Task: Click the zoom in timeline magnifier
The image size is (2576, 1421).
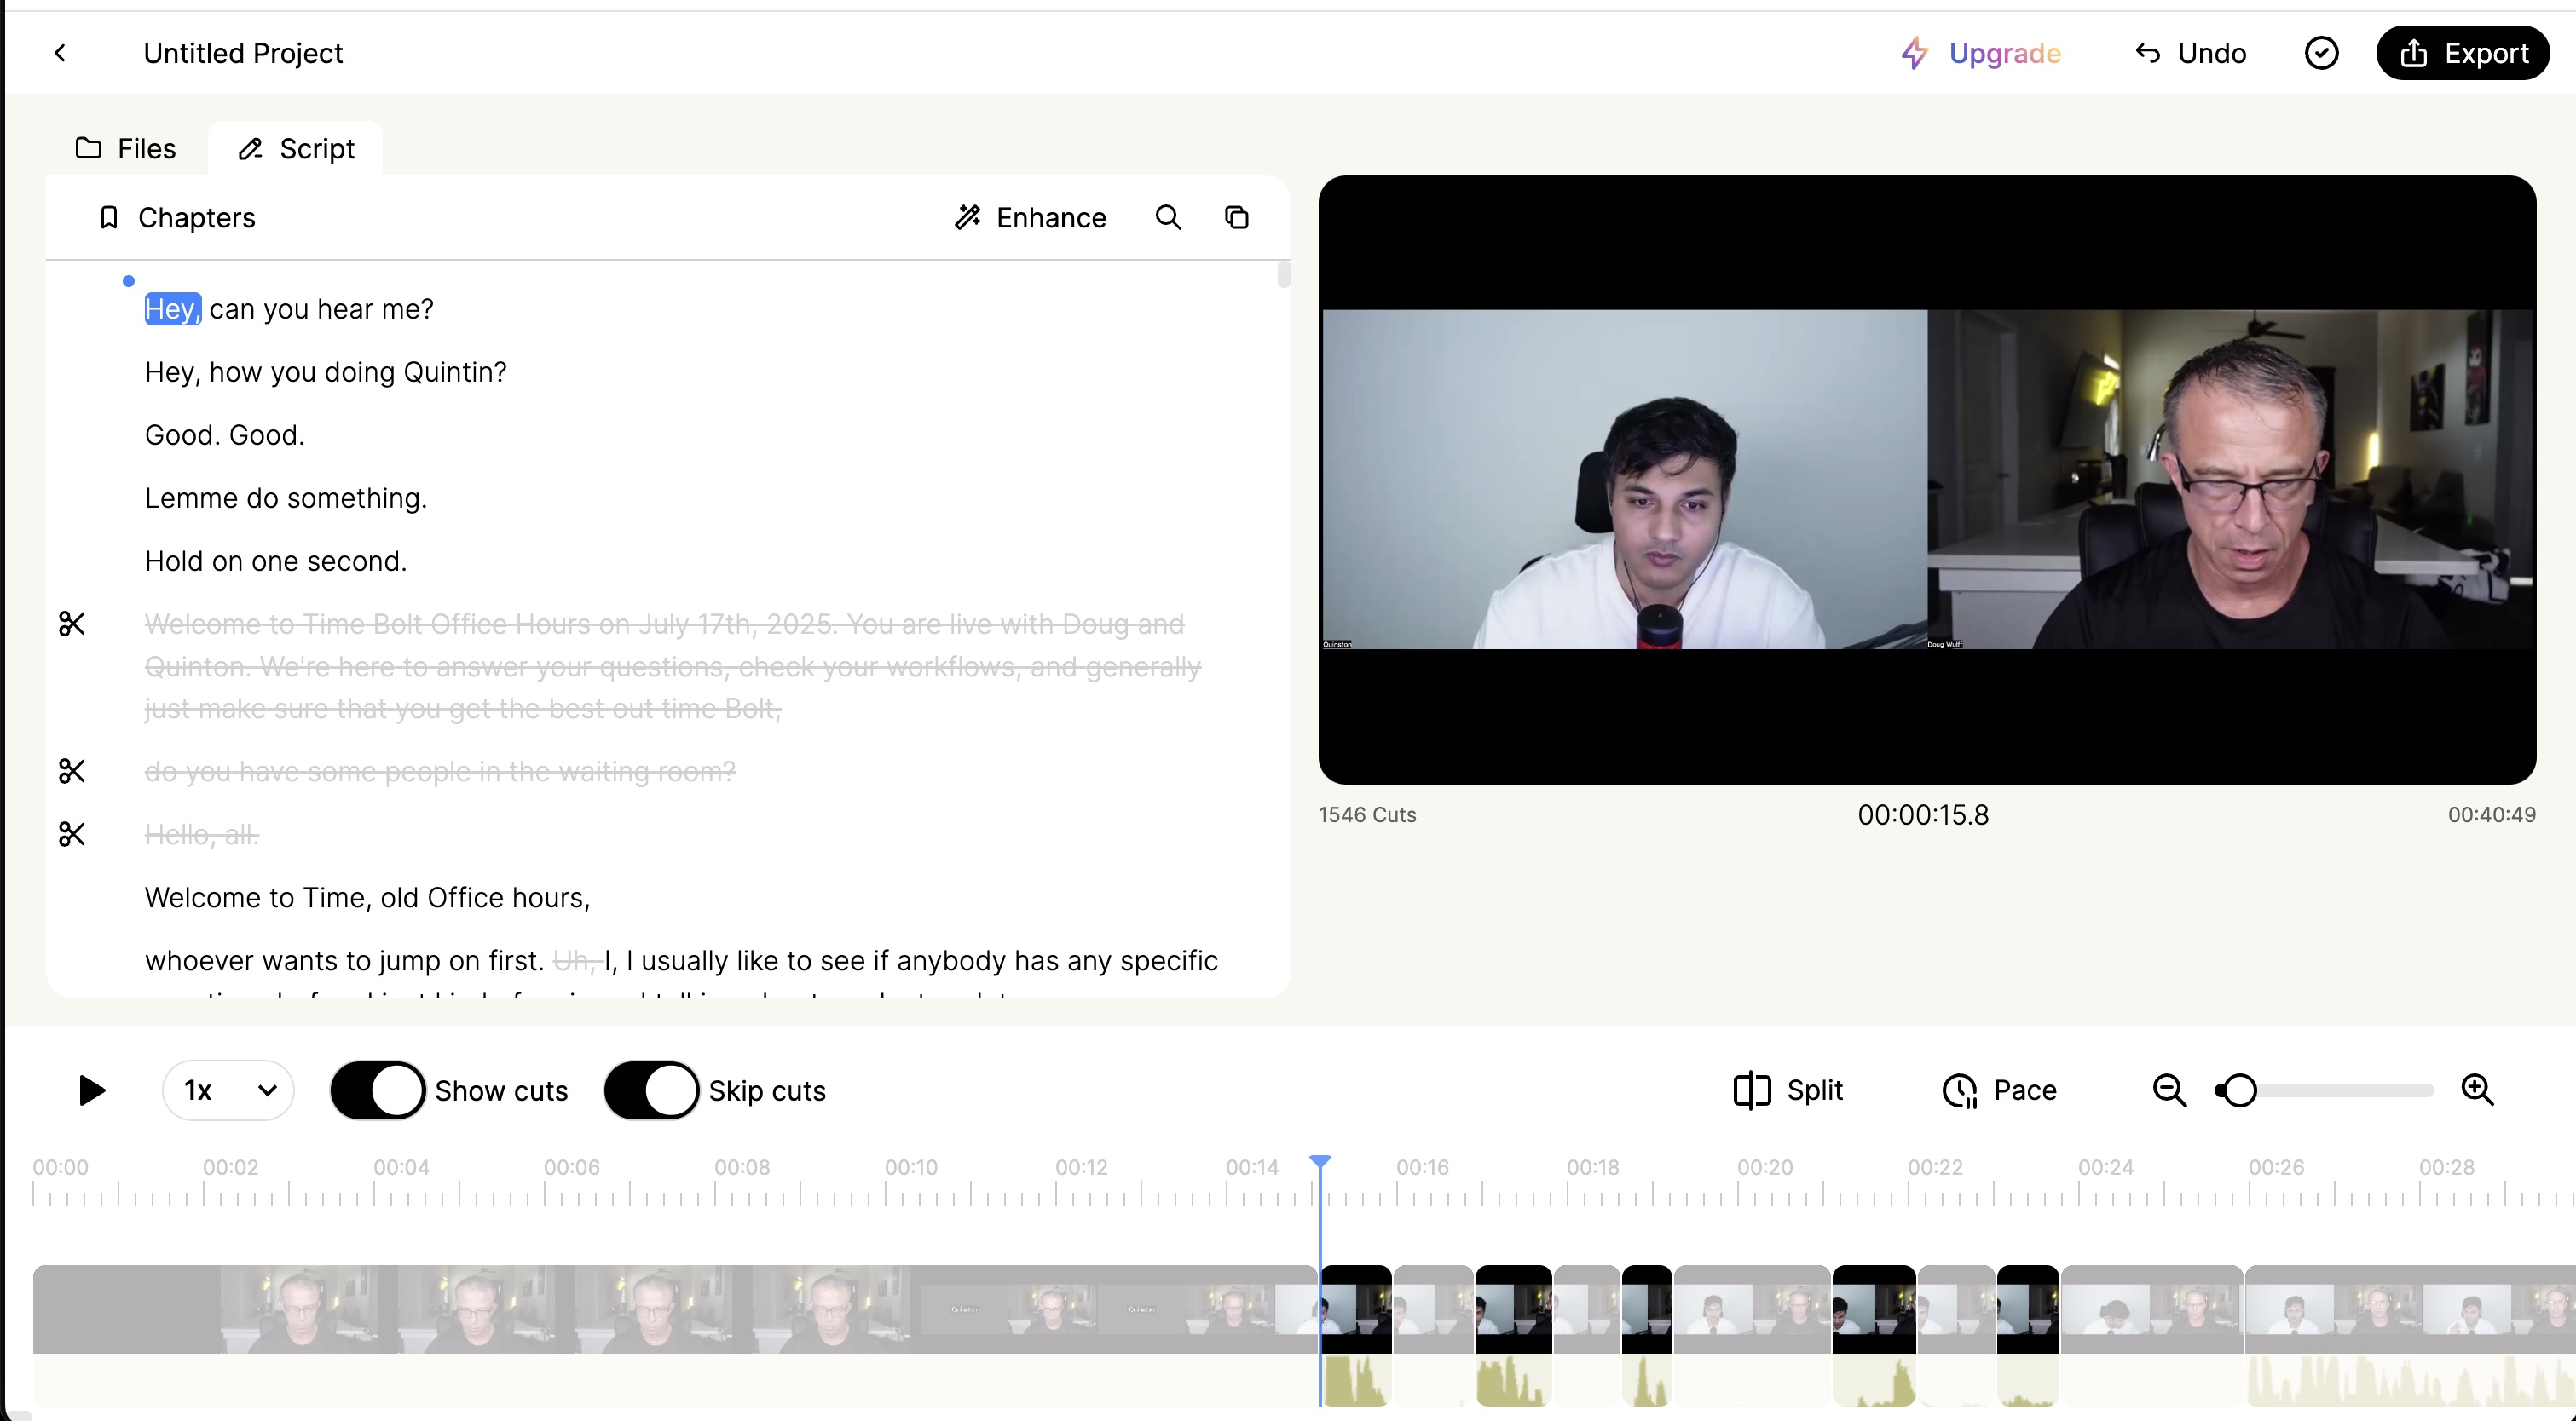Action: click(x=2477, y=1090)
